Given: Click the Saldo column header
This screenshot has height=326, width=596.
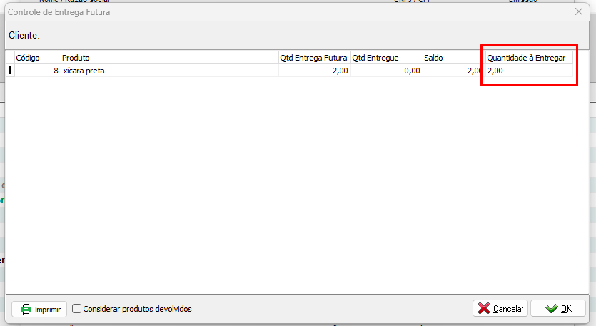Looking at the screenshot, I should pos(453,58).
